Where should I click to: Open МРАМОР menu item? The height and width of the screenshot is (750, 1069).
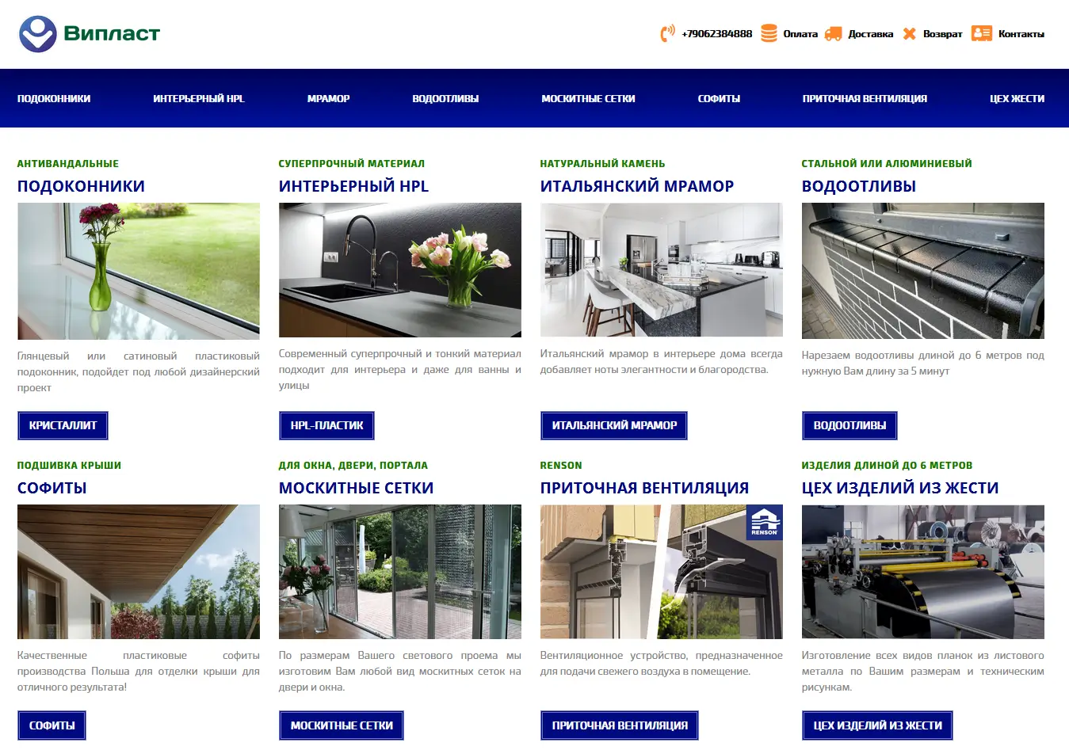[x=328, y=99]
